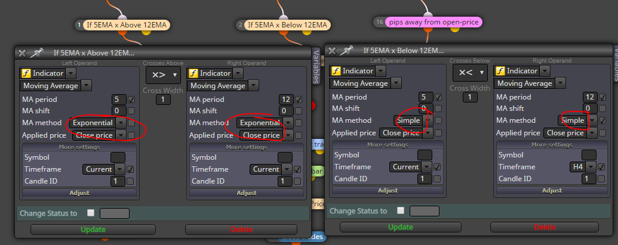Toggle MA method checkbox in Below panel Right Operand
The image size is (618, 245).
[x=602, y=120]
